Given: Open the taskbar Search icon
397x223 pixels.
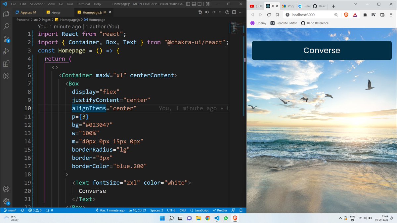Looking at the screenshot, I should click(171, 218).
